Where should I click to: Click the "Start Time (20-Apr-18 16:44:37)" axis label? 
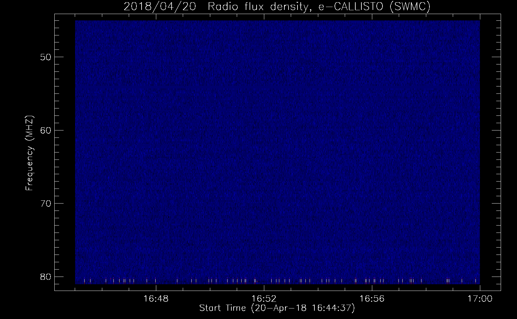(277, 308)
